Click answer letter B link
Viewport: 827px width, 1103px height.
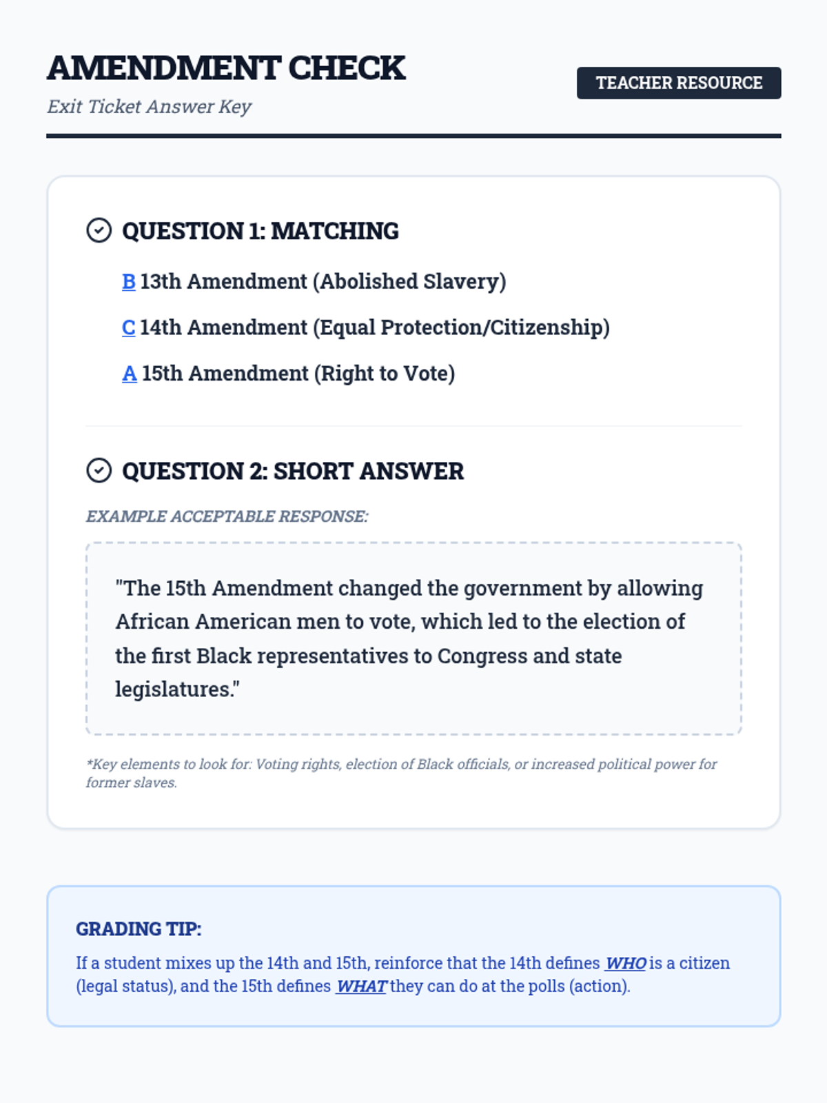129,281
